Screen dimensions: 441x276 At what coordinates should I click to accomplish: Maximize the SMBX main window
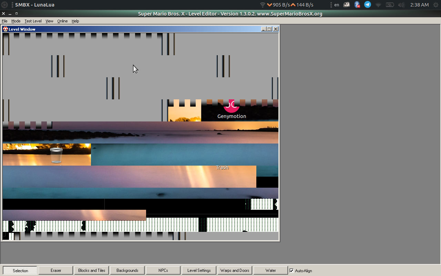click(16, 14)
